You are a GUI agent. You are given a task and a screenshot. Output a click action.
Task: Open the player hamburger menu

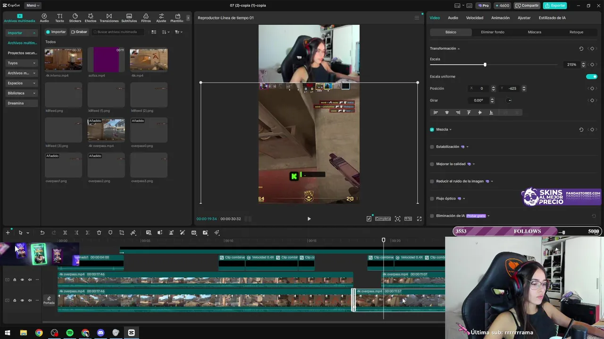[x=417, y=18]
